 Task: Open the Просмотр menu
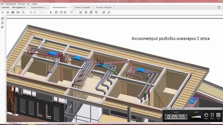[x=22, y=4]
